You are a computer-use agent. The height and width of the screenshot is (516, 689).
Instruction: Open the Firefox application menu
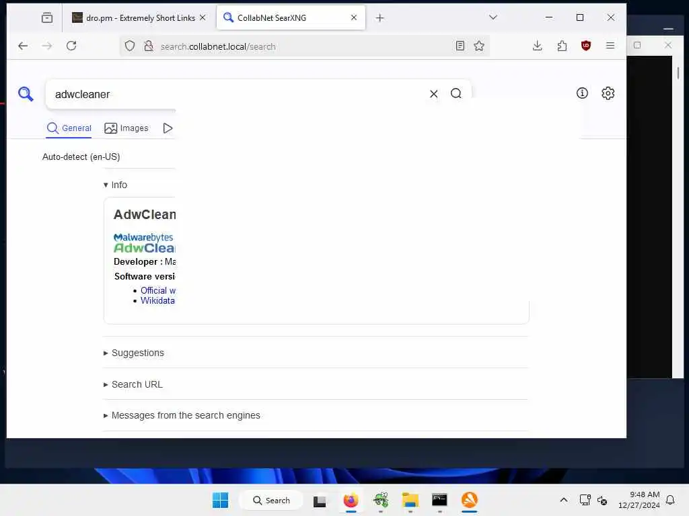[610, 46]
